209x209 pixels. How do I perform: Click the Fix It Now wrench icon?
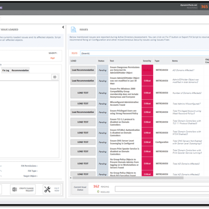point(47,189)
